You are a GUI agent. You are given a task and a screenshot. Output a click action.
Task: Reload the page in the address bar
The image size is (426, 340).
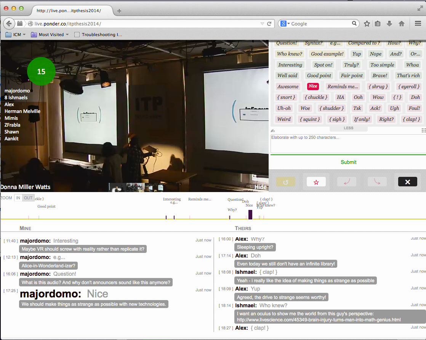[x=269, y=24]
